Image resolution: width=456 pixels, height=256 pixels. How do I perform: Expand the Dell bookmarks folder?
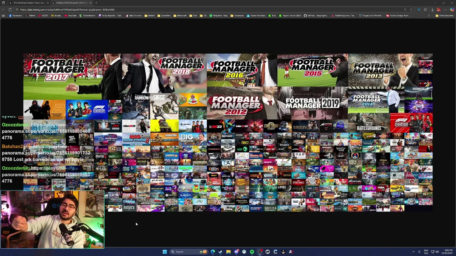click(193, 16)
